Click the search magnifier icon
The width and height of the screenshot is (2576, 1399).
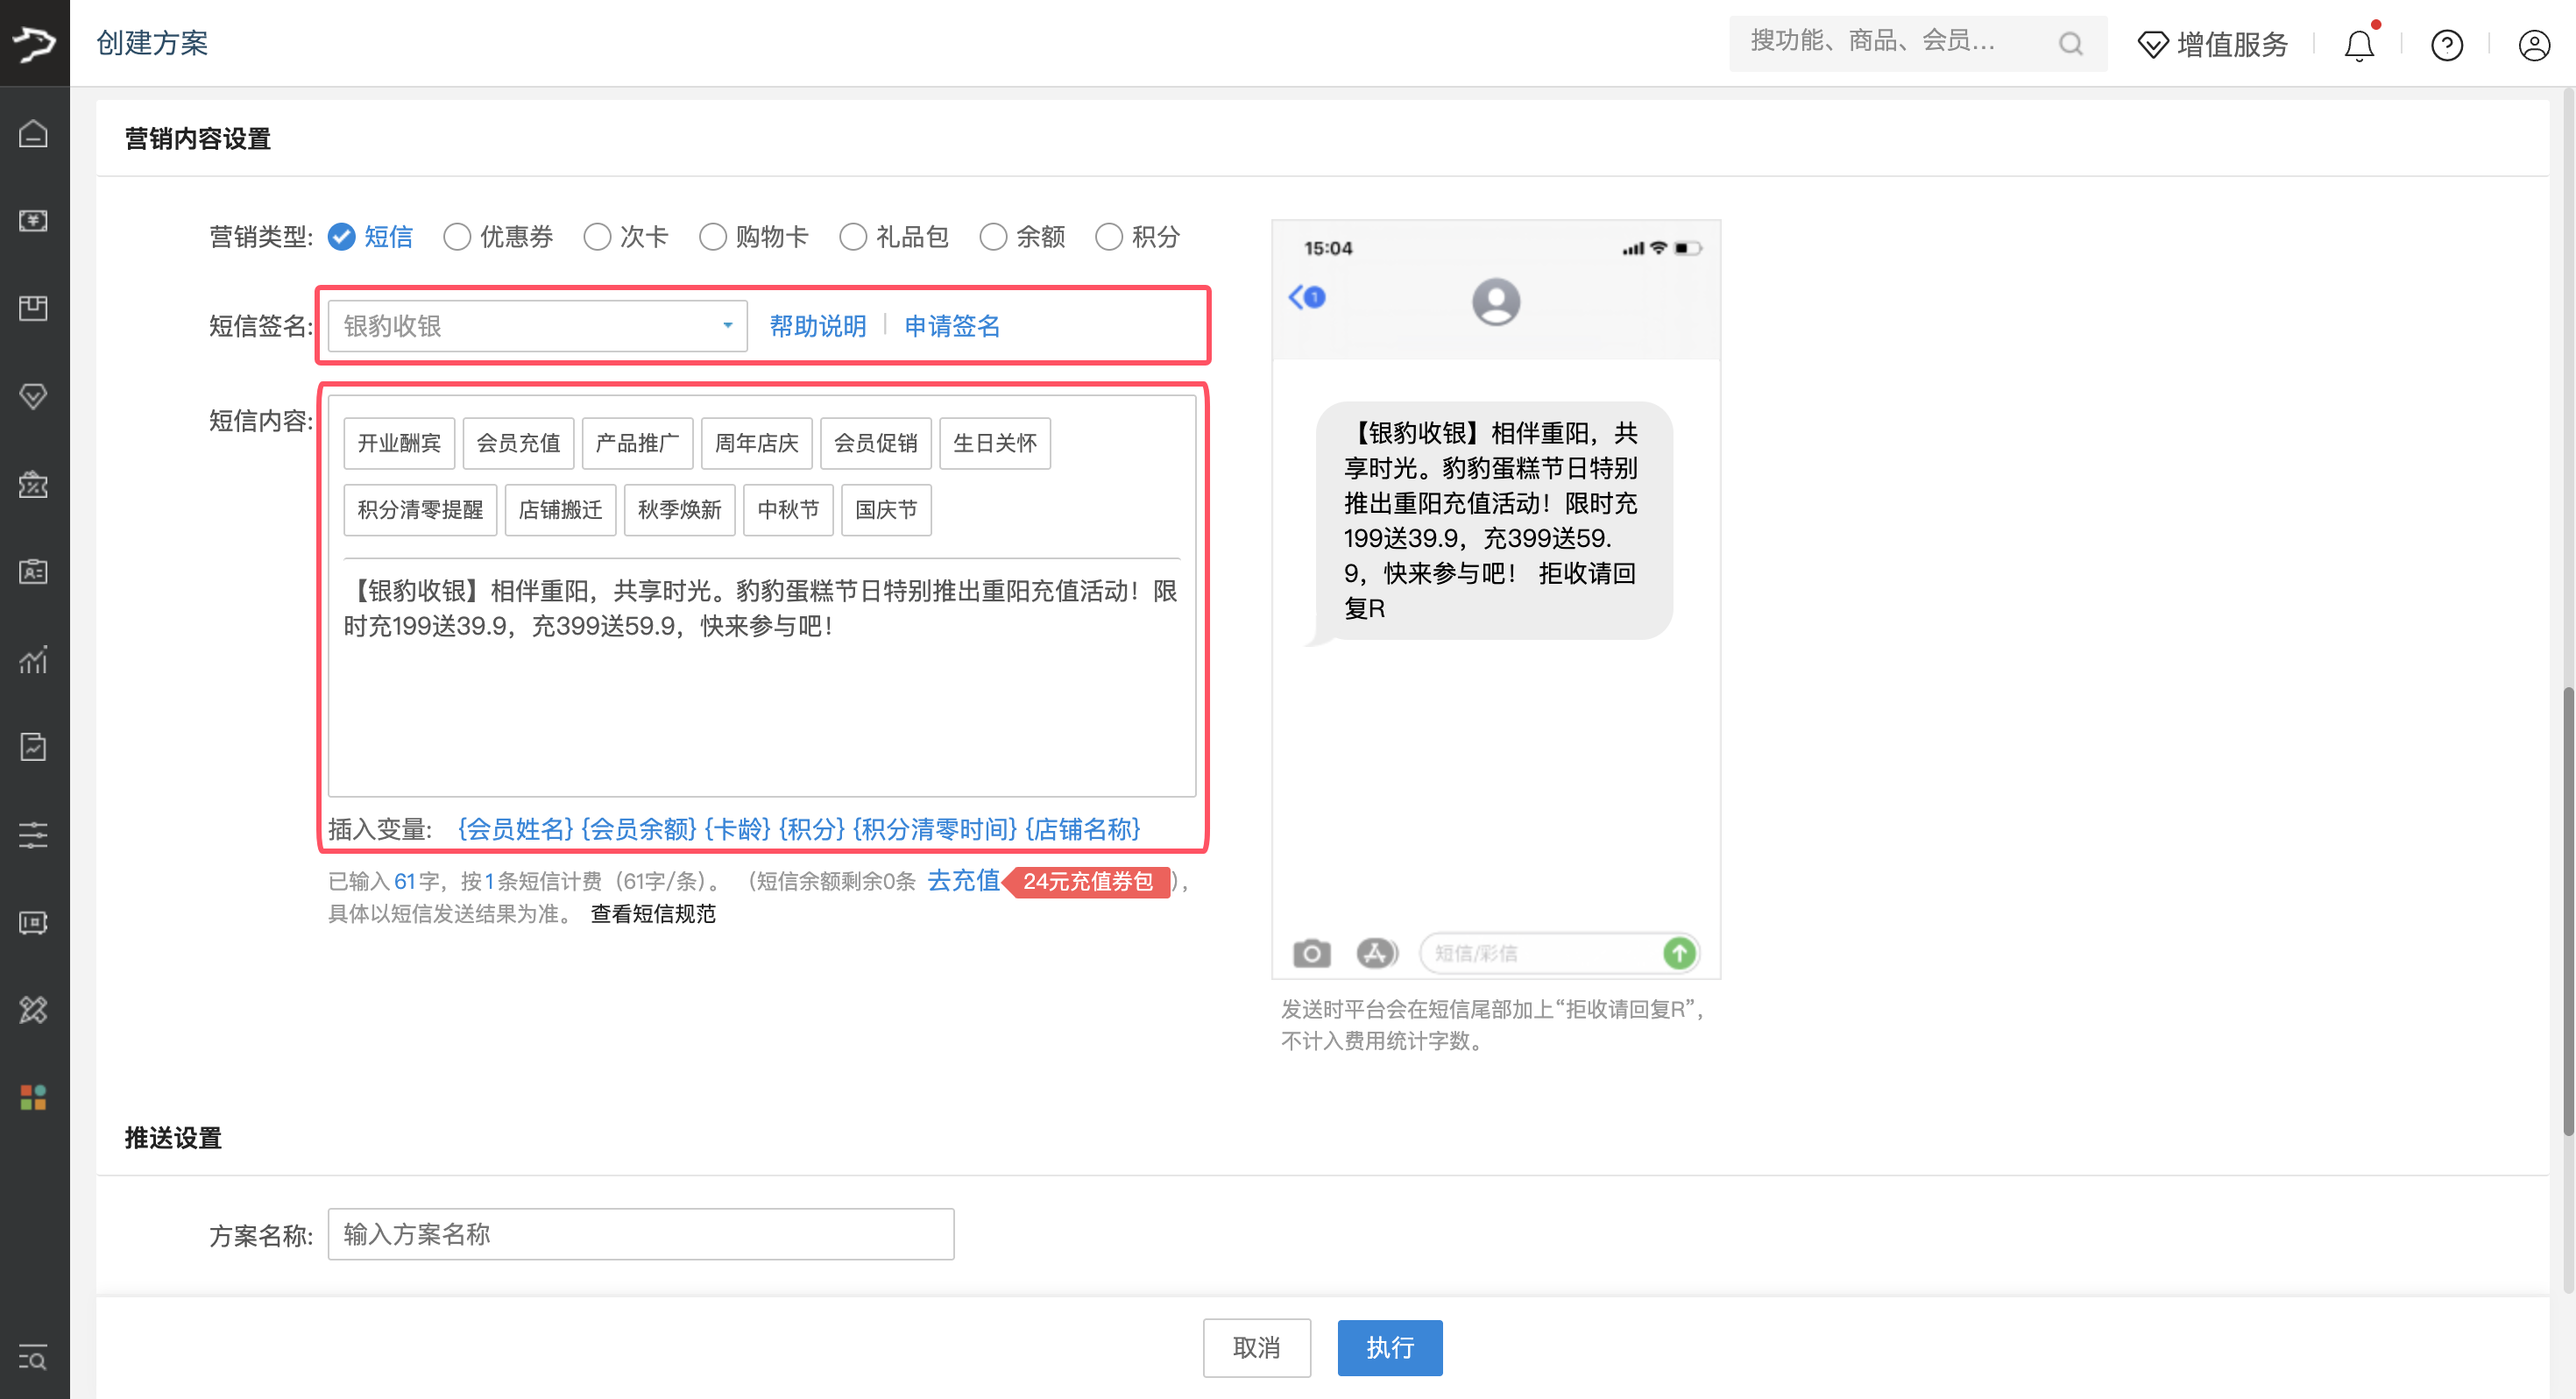pyautogui.click(x=2070, y=44)
